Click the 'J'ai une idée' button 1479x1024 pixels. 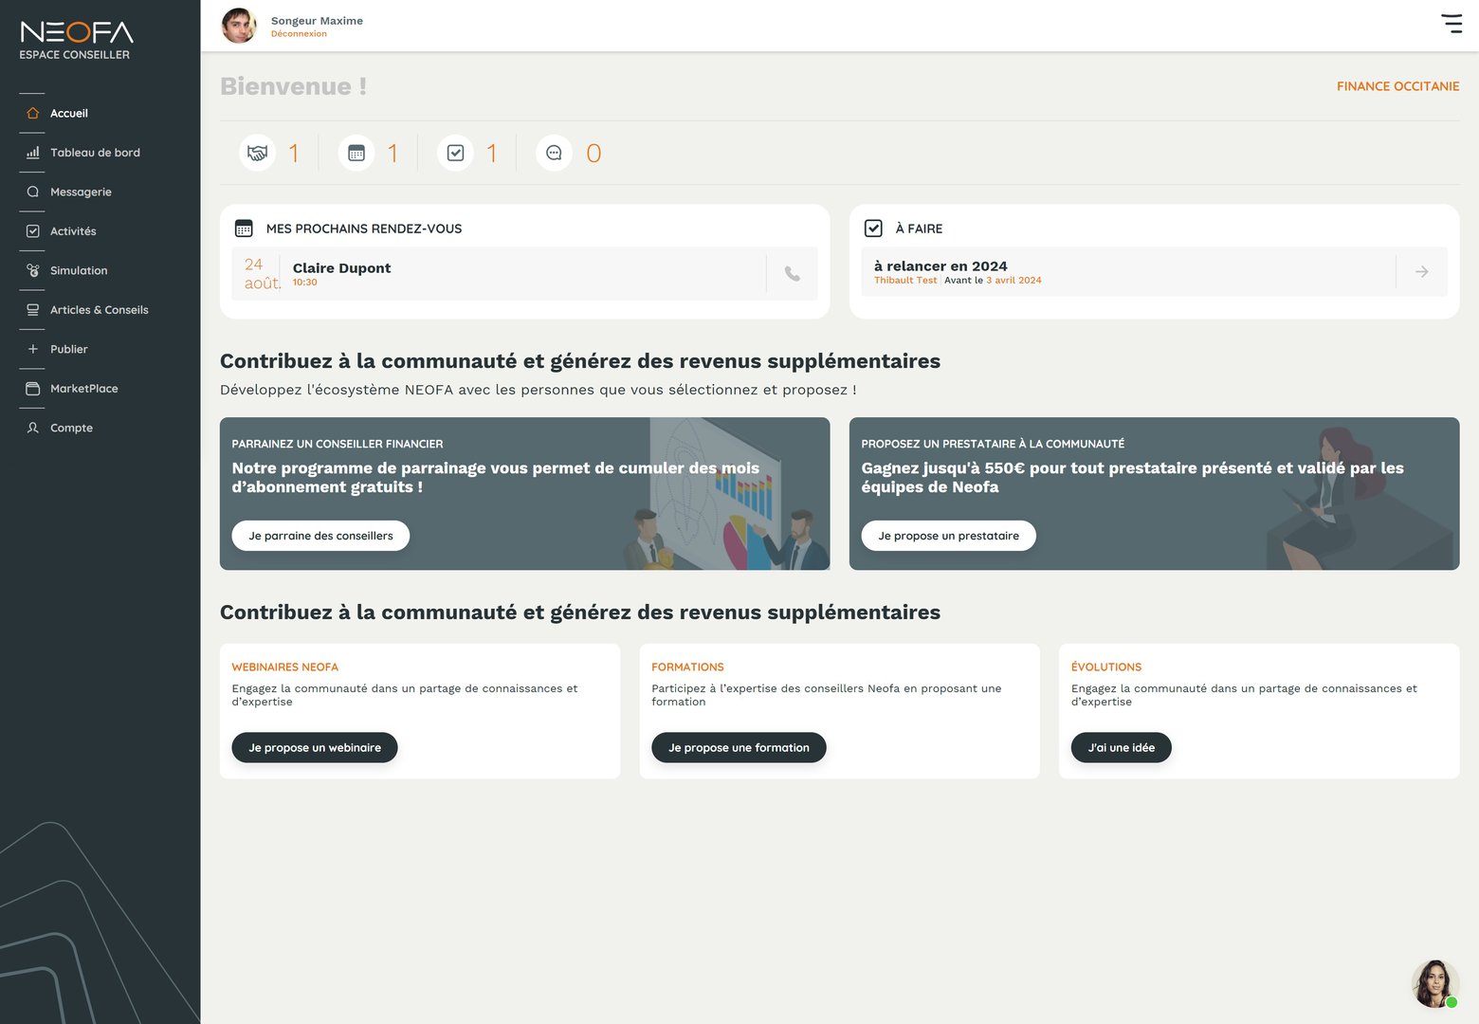click(x=1122, y=748)
